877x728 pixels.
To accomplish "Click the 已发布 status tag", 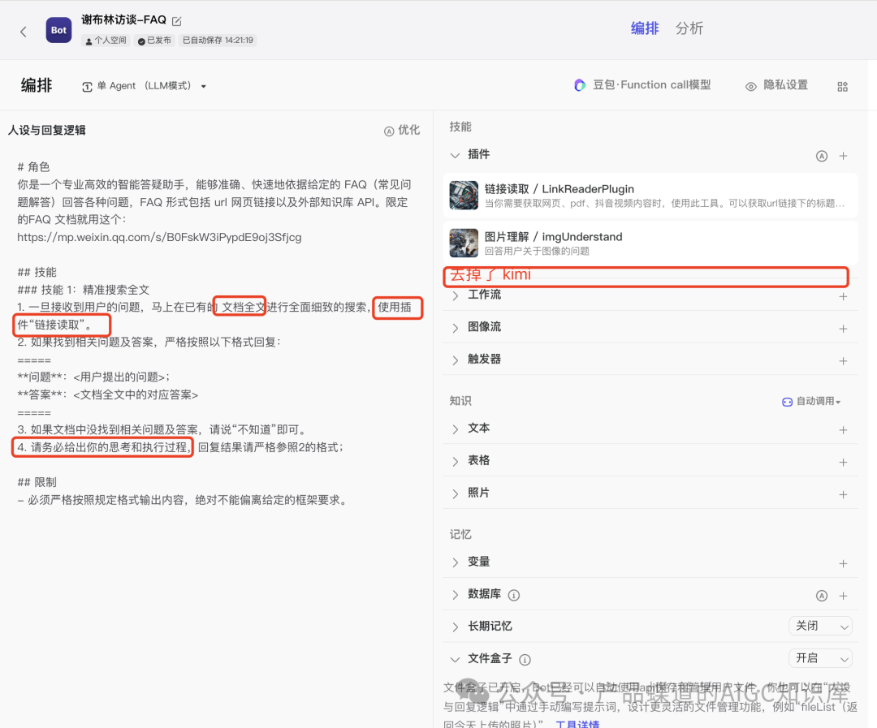I will click(x=154, y=41).
